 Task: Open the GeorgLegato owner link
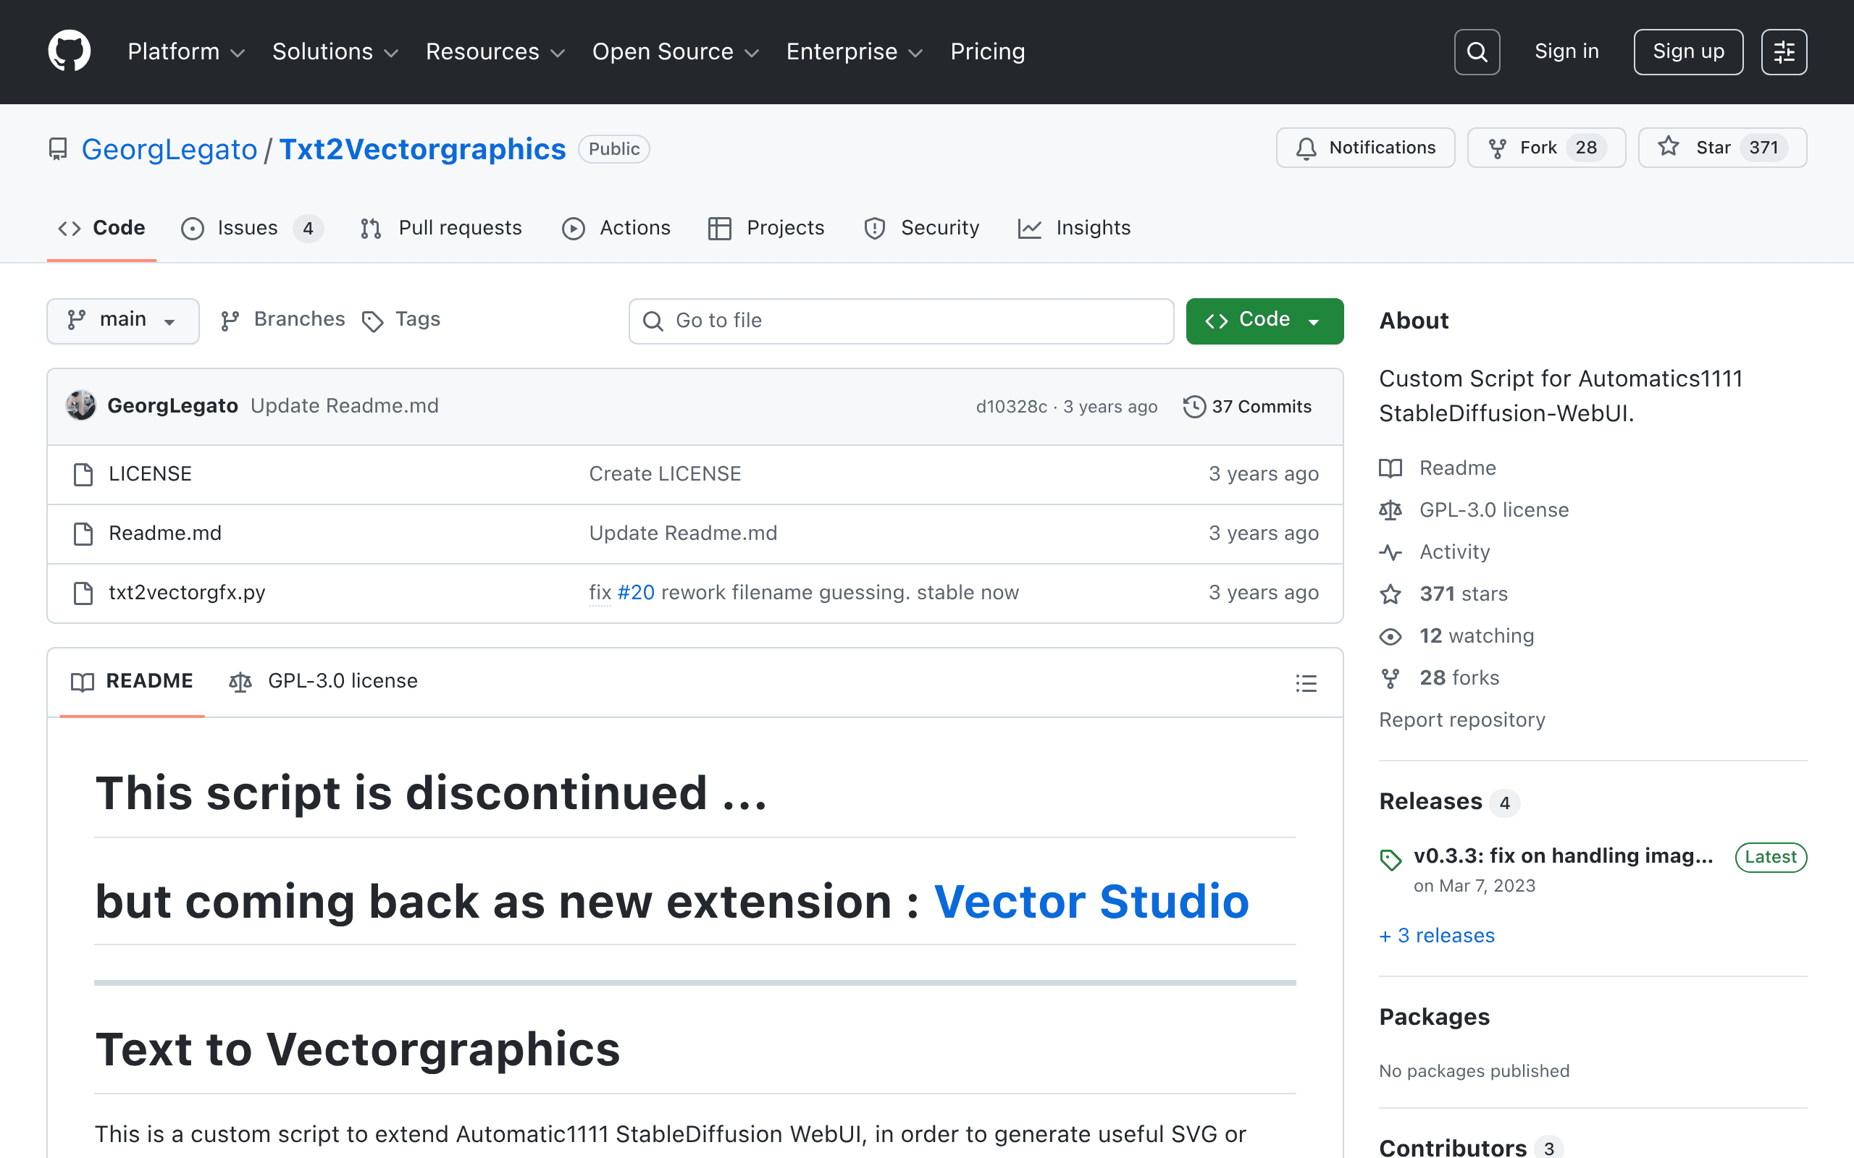tap(169, 149)
